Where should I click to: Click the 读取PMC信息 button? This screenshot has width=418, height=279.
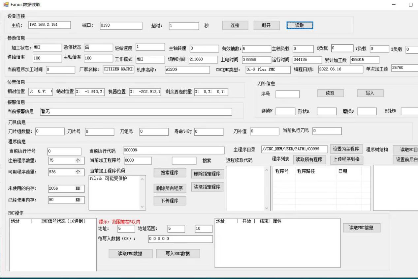pos(362,228)
